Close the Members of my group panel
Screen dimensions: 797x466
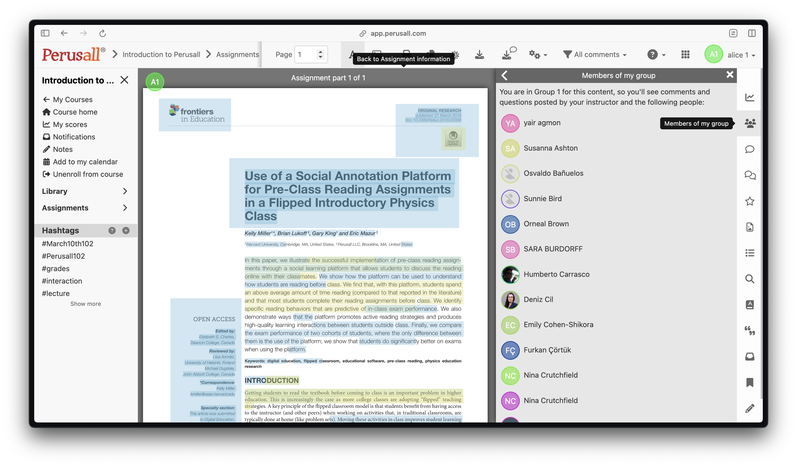pyautogui.click(x=730, y=75)
